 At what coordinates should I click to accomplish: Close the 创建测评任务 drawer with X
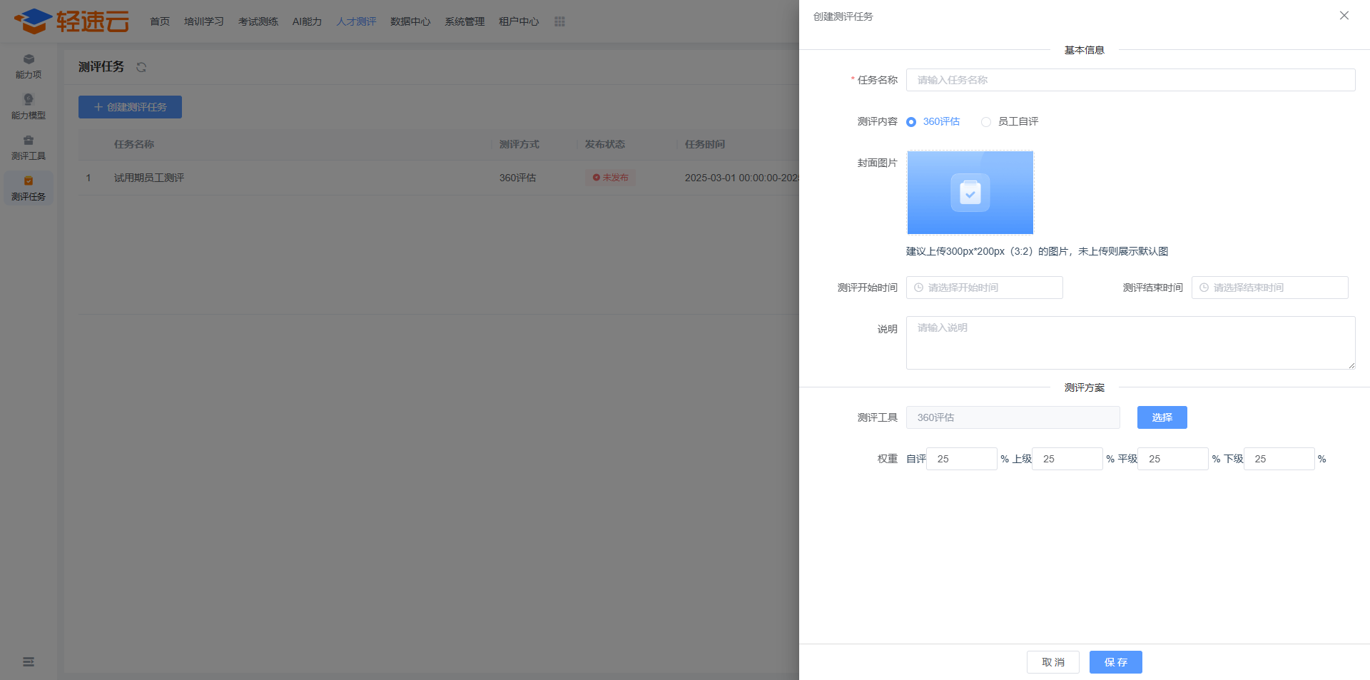coord(1344,16)
